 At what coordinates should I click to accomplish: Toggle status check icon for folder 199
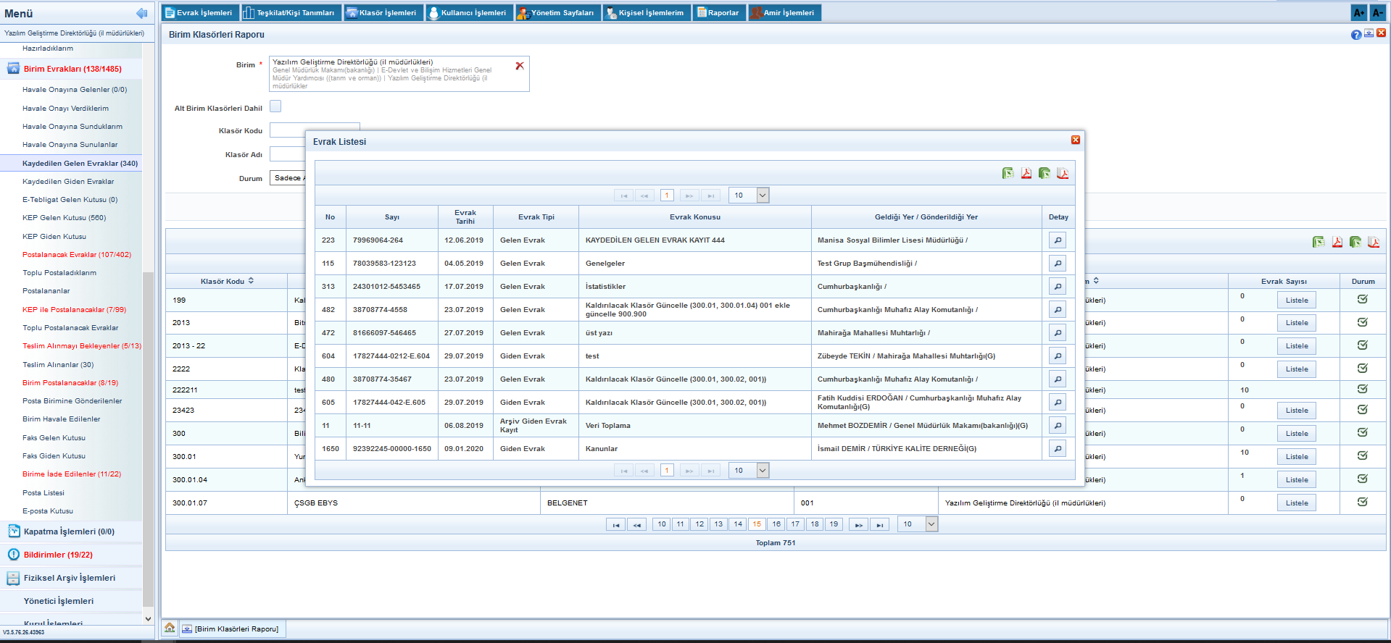click(1362, 299)
